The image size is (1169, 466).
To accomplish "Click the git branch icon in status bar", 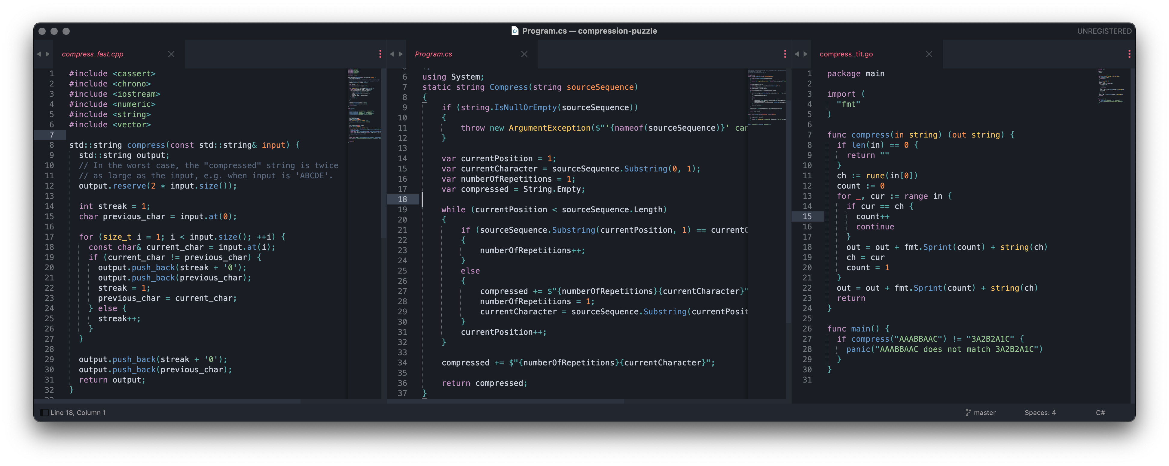I will 968,413.
